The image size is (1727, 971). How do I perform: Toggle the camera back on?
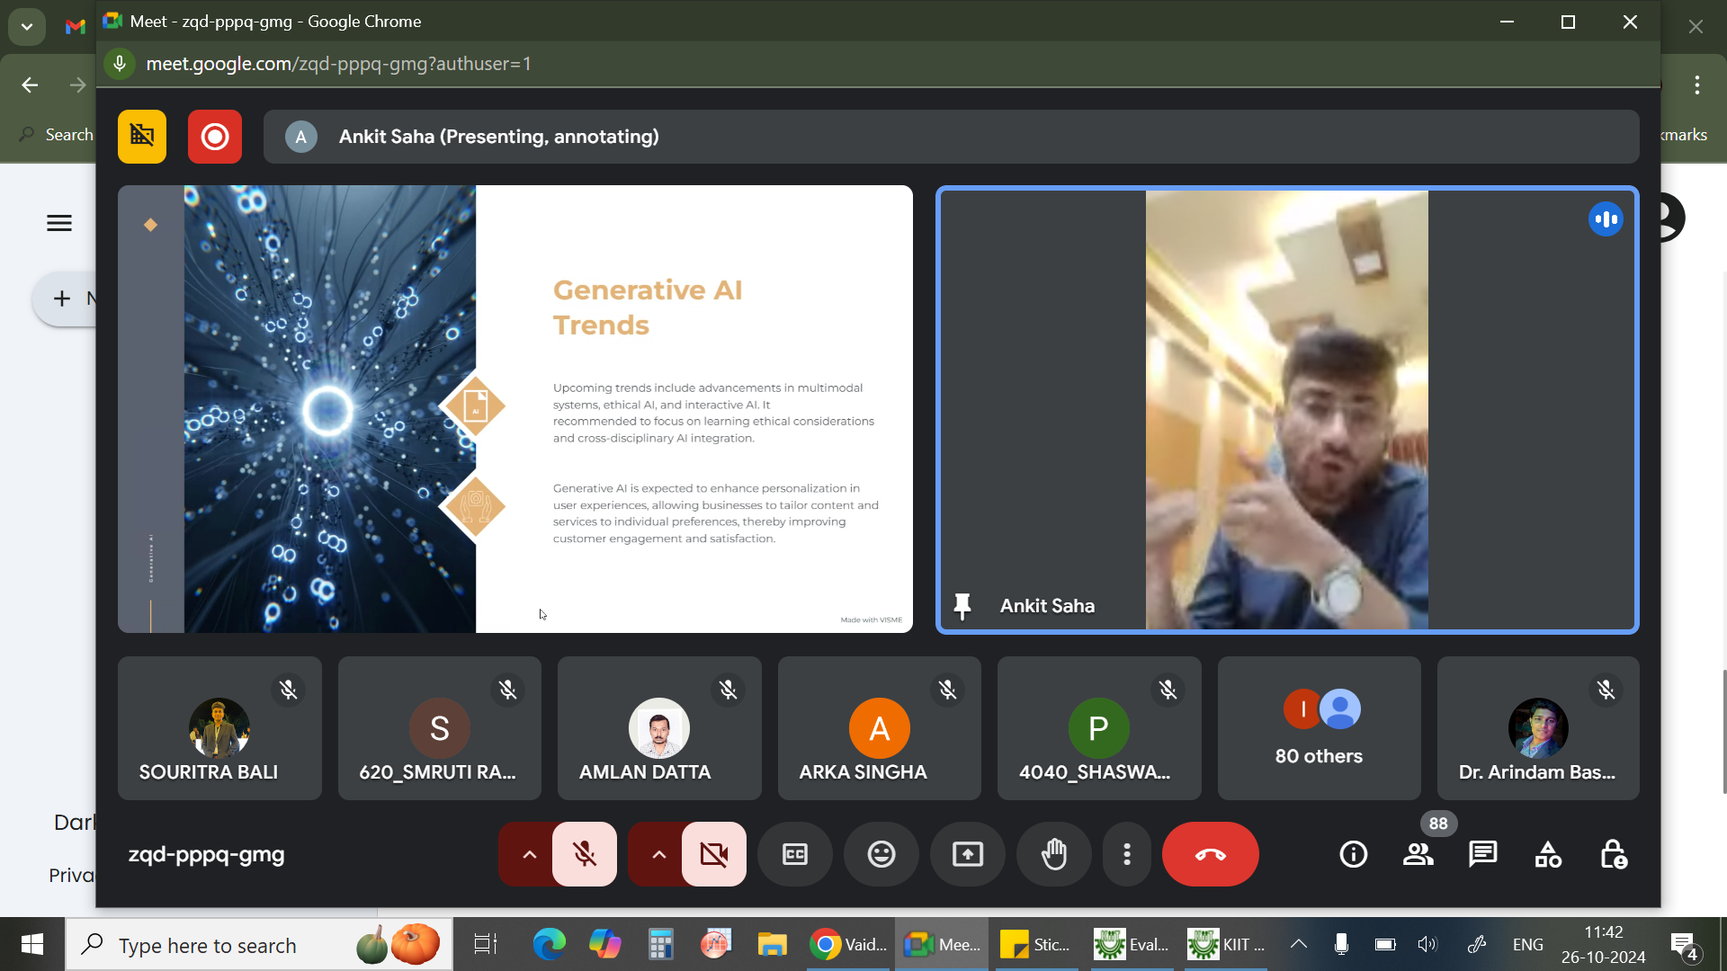coord(714,854)
